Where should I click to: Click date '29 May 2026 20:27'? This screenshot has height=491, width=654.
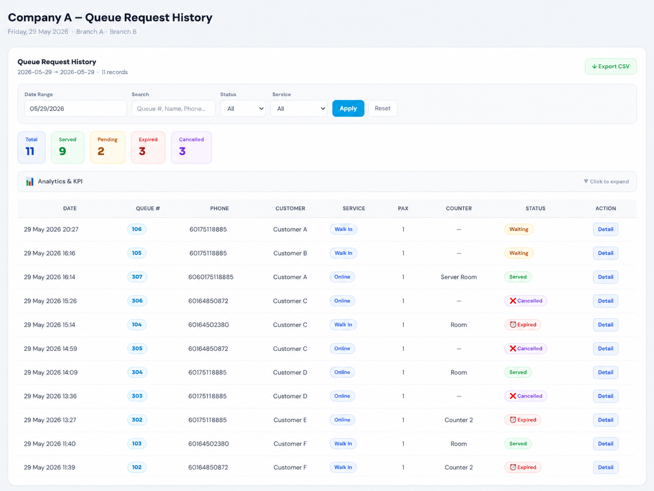click(51, 229)
